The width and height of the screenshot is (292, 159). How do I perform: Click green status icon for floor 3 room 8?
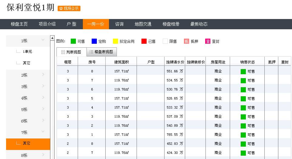pos(243,72)
